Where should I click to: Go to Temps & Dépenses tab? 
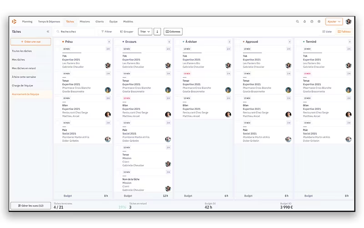tap(49, 21)
